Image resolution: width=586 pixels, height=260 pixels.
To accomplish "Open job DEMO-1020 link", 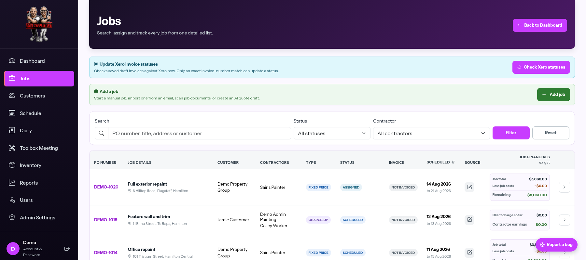I will pos(106,187).
